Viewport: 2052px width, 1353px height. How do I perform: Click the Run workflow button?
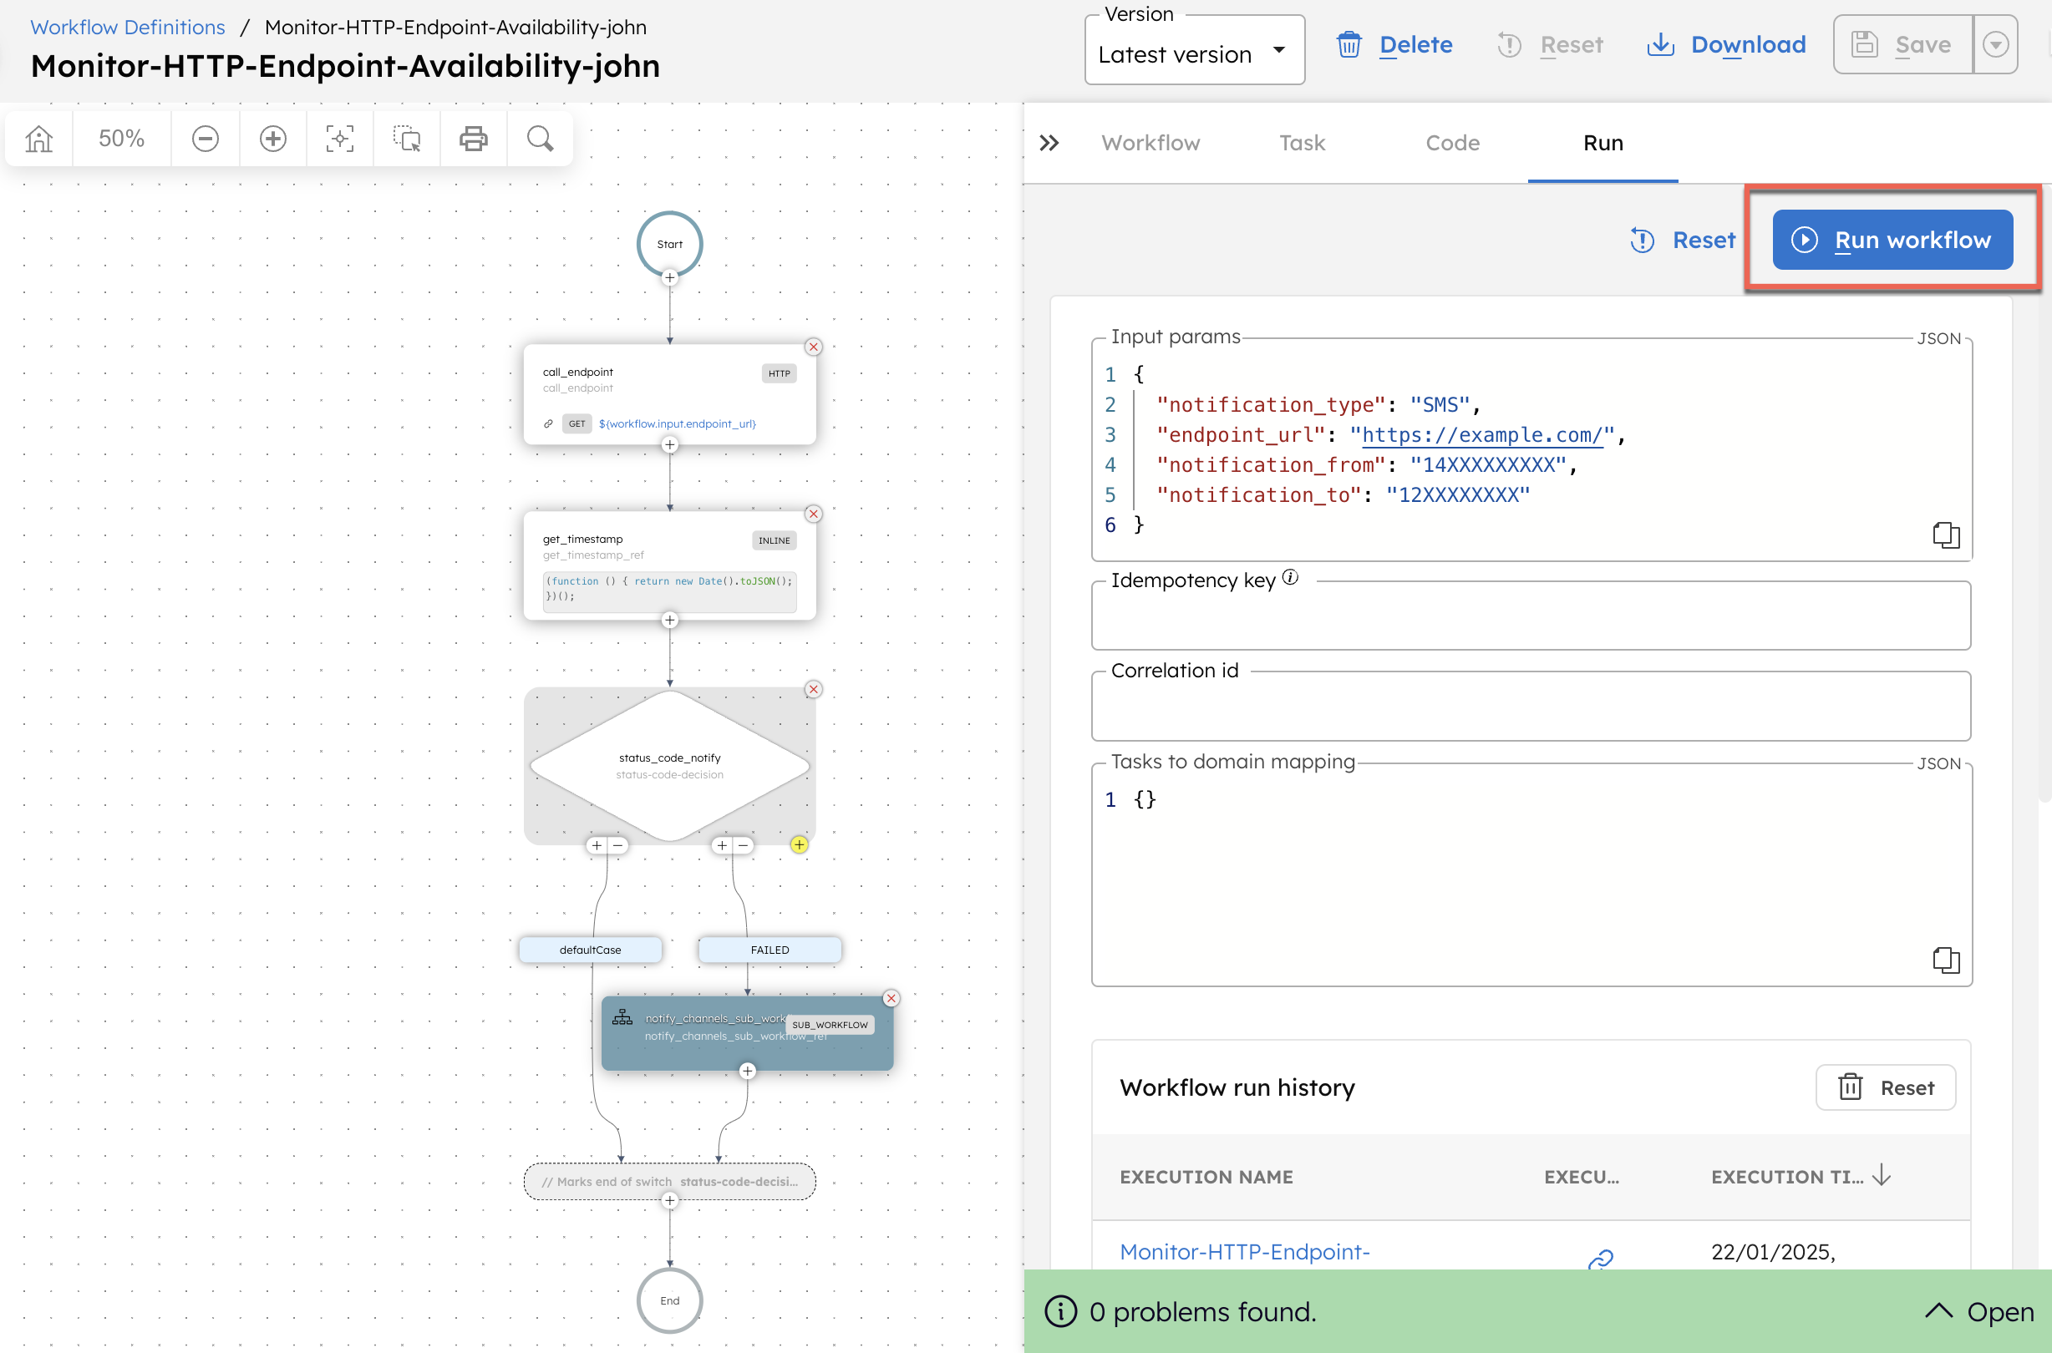coord(1892,240)
